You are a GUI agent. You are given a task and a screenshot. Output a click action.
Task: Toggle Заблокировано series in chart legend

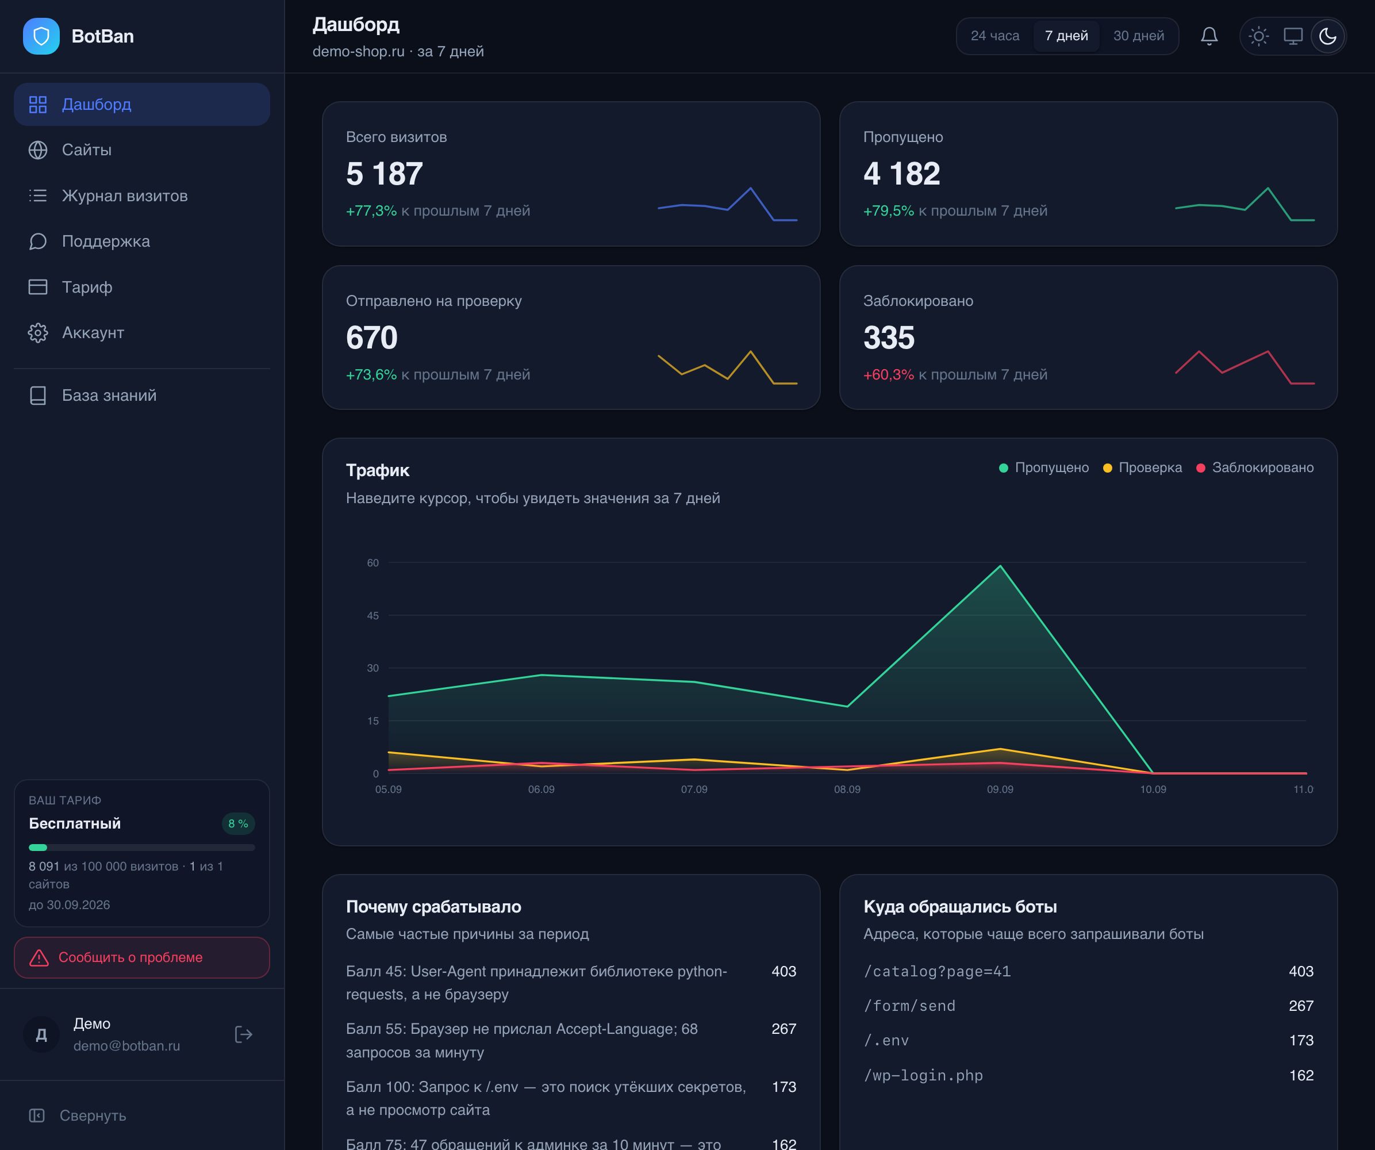[x=1254, y=467]
